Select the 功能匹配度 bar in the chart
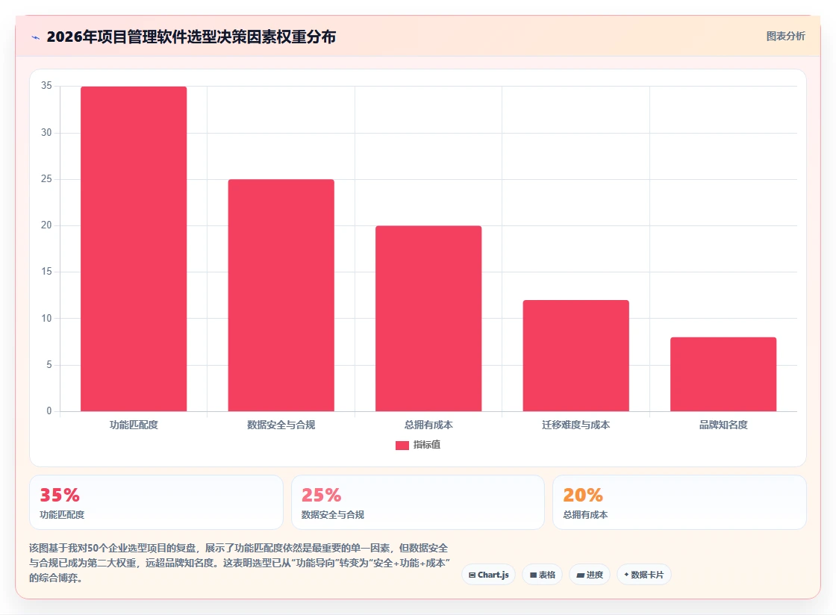Viewport: 836px width, 615px height. [134, 249]
